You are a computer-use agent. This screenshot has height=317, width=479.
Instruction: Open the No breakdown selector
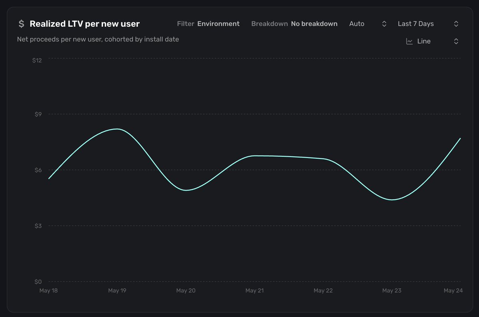click(314, 24)
